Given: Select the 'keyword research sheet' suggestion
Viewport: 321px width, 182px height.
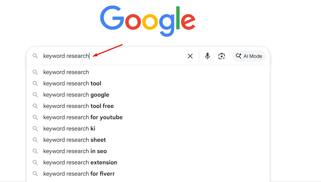Looking at the screenshot, I should (x=75, y=140).
